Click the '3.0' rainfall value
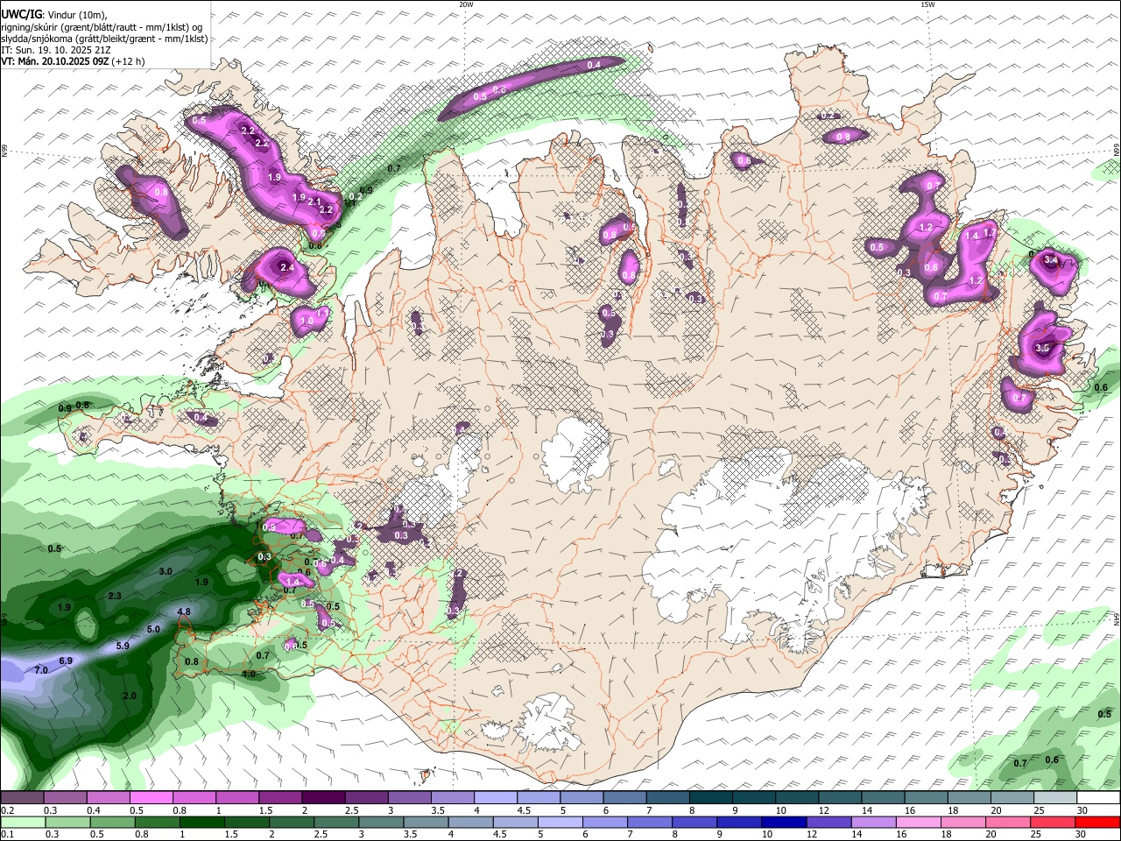 pyautogui.click(x=166, y=571)
